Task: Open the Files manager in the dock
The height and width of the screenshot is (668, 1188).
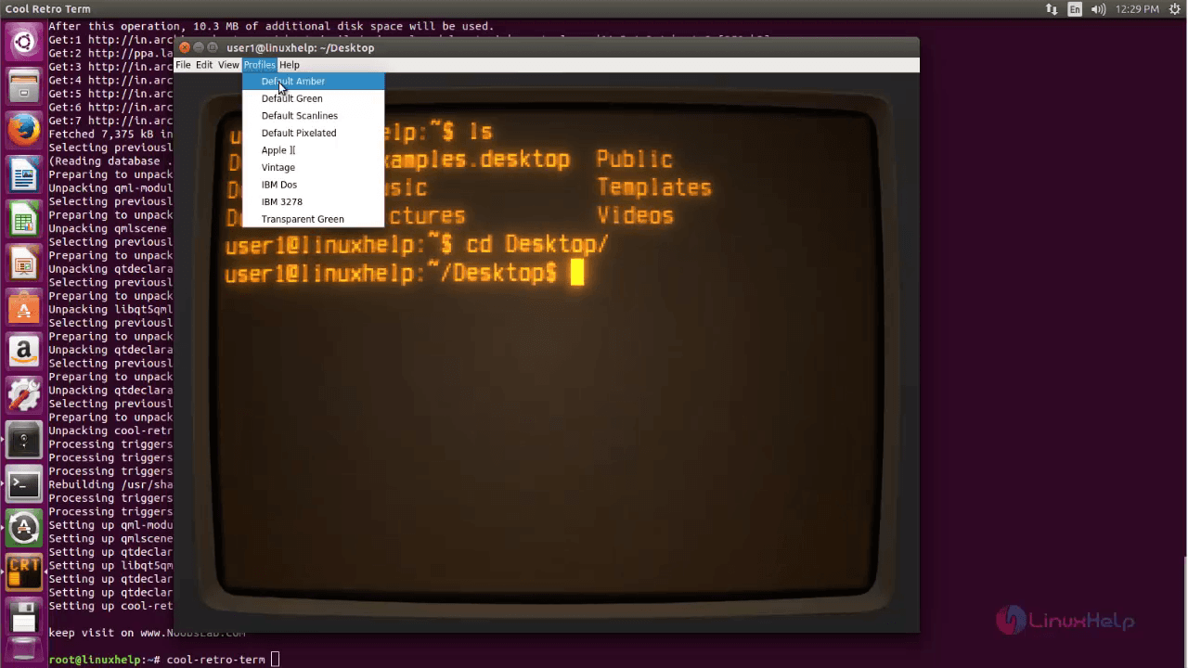Action: click(x=23, y=86)
